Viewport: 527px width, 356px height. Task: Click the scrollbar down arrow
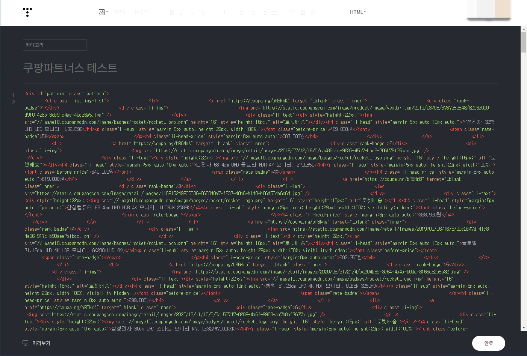[x=524, y=327]
